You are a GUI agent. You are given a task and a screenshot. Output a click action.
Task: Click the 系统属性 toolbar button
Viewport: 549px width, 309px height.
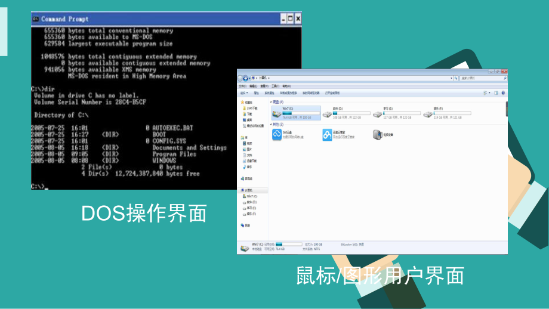269,93
